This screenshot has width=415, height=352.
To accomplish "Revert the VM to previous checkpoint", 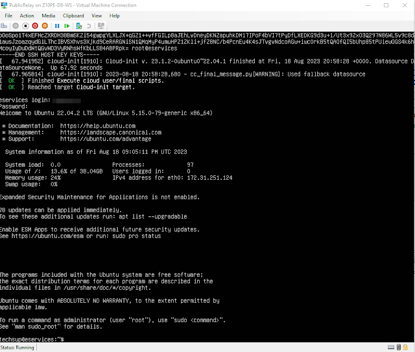I will coord(89,26).
